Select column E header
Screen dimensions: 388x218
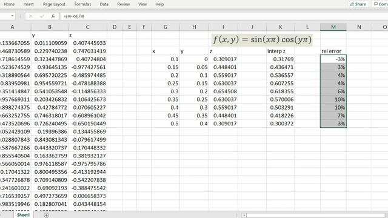click(x=129, y=27)
